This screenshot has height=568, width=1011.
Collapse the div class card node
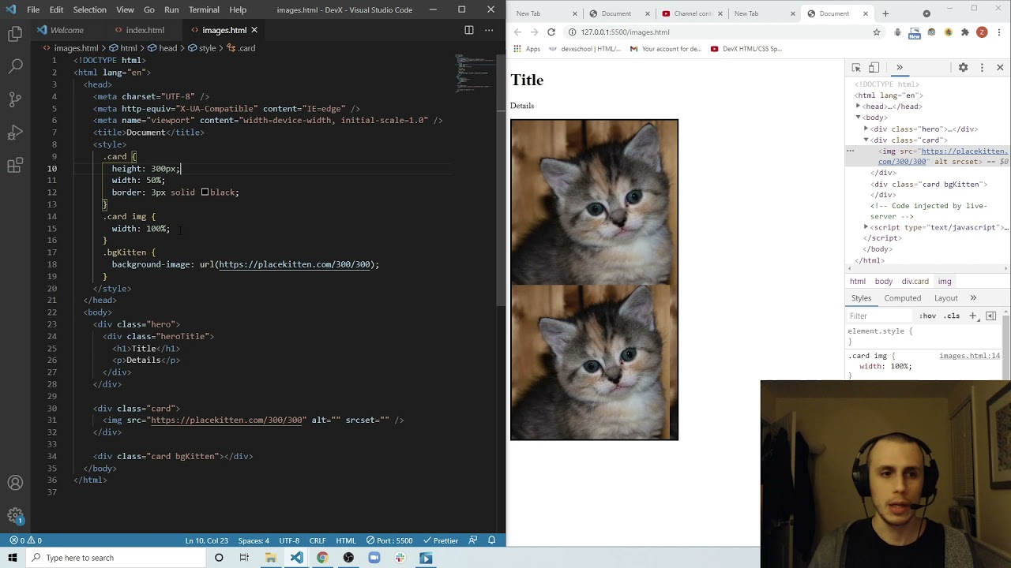866,140
